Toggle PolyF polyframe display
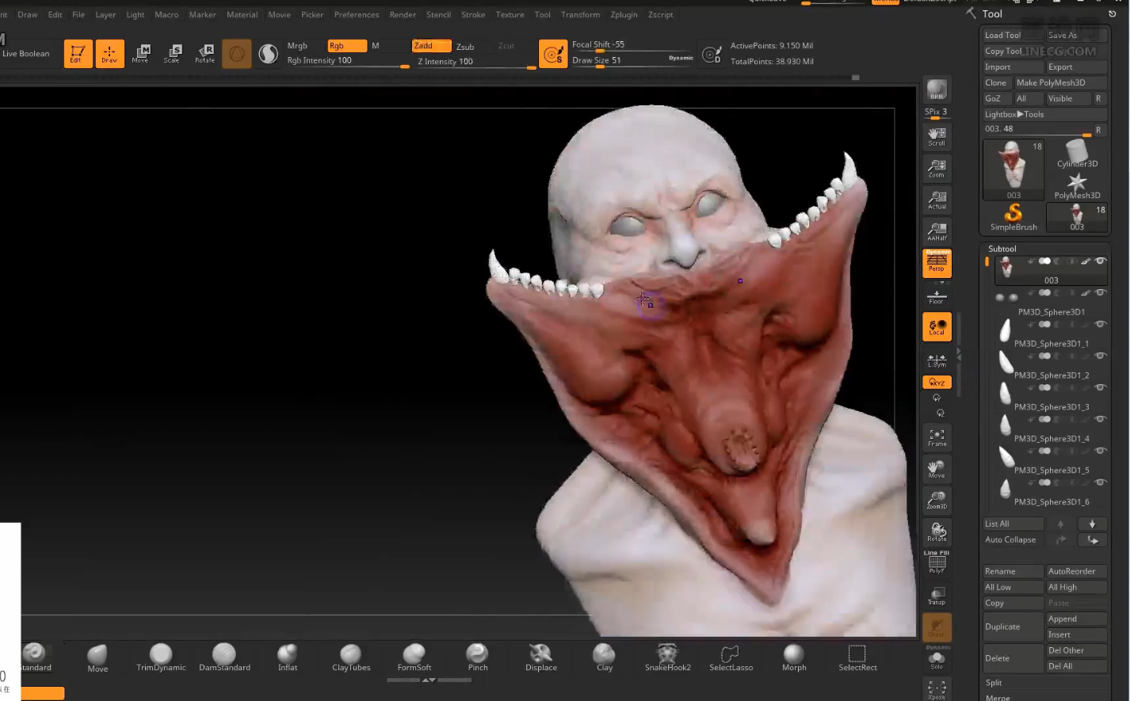The width and height of the screenshot is (1130, 701). 937,563
